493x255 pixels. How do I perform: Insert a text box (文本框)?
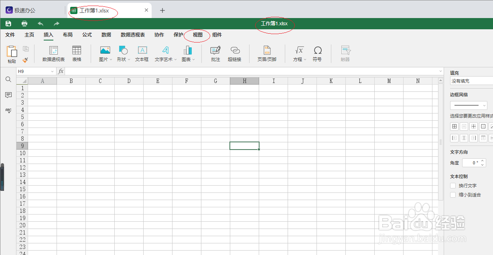coord(142,53)
